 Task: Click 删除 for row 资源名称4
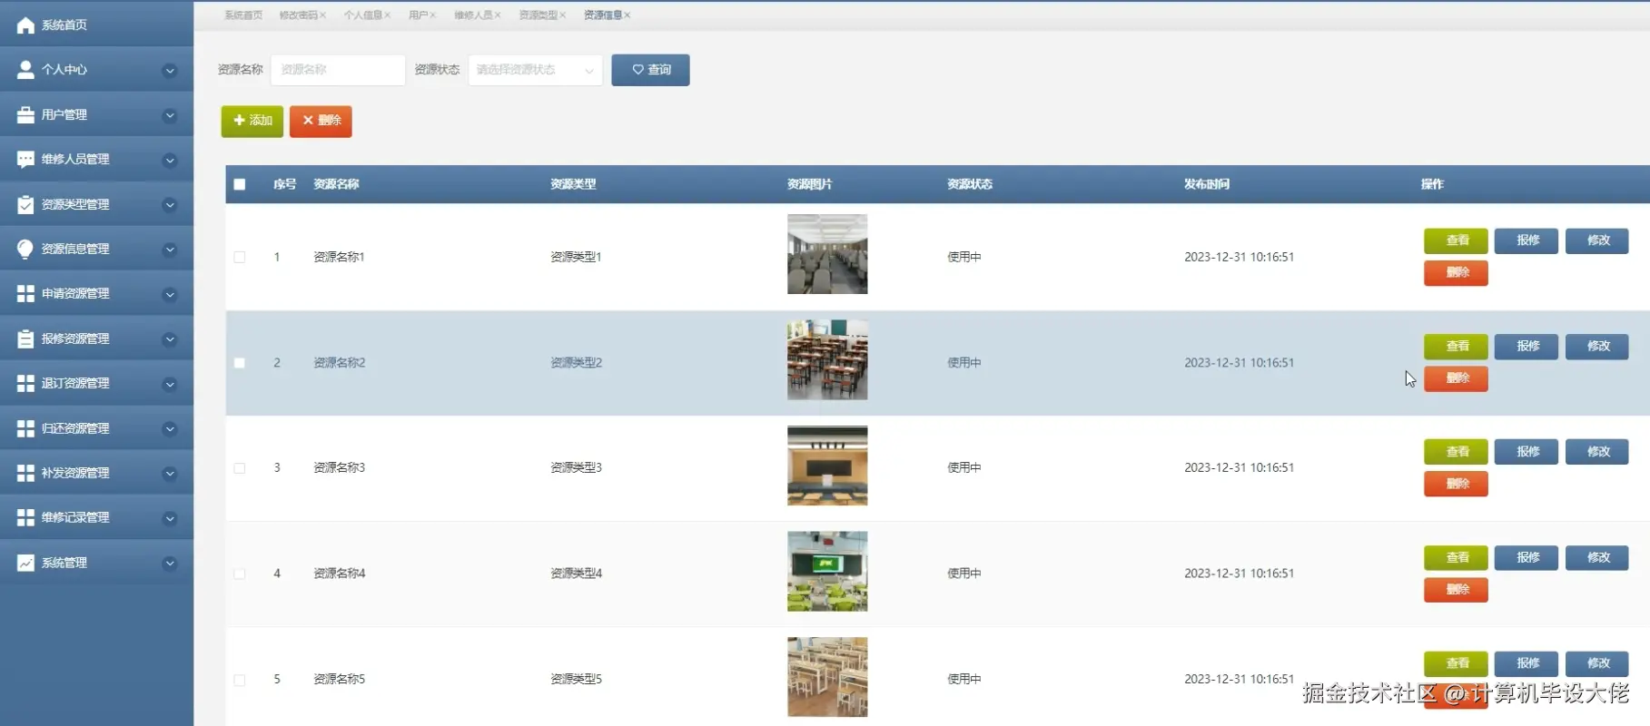pyautogui.click(x=1456, y=590)
